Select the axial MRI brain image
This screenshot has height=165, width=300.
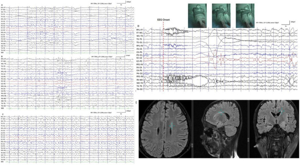click(165, 129)
